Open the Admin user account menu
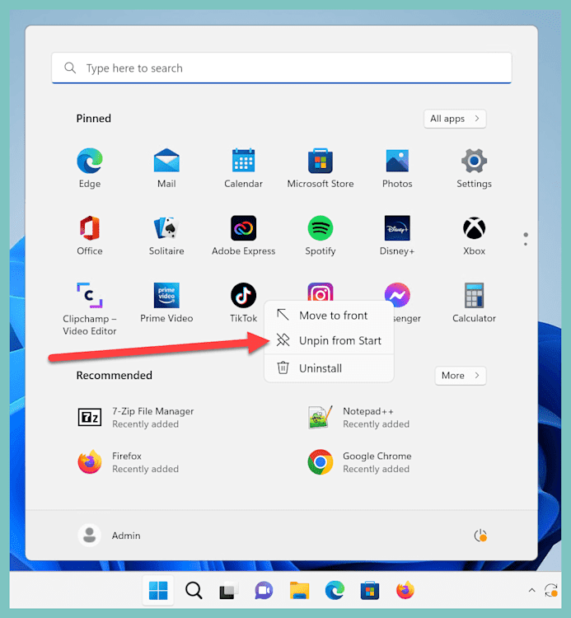This screenshot has height=618, width=571. point(110,536)
